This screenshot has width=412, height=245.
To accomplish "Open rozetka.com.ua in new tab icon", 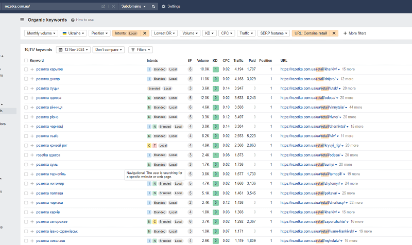I will pos(104,7).
